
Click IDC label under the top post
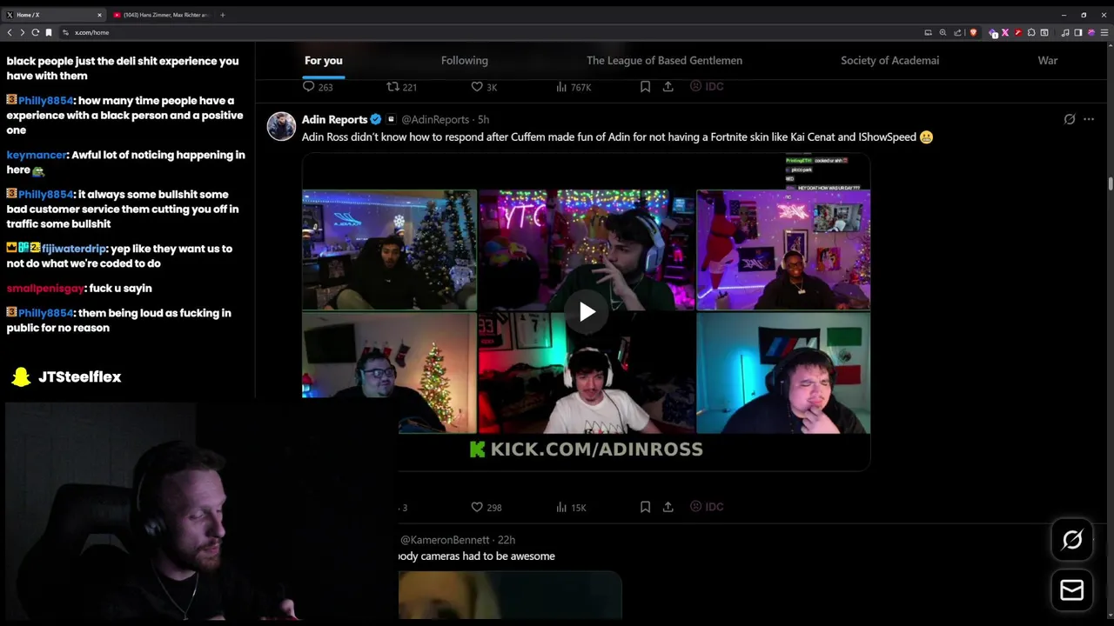707,86
